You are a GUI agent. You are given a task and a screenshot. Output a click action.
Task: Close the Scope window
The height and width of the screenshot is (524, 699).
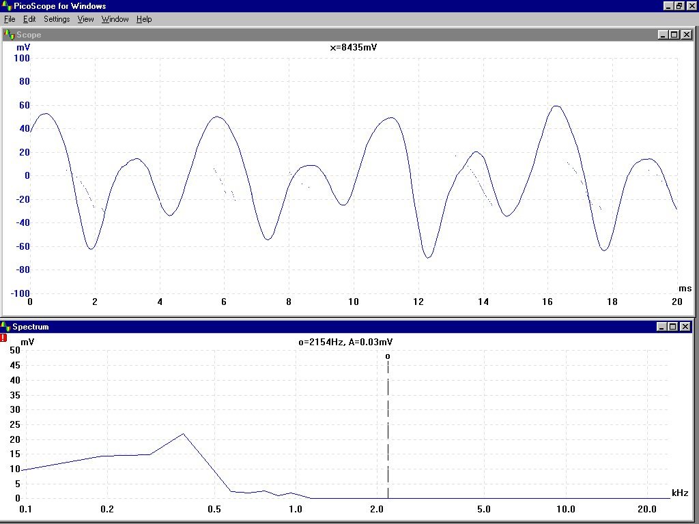[686, 35]
